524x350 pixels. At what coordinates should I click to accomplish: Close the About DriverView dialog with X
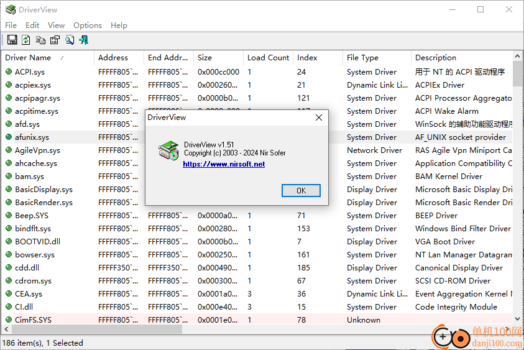point(319,117)
